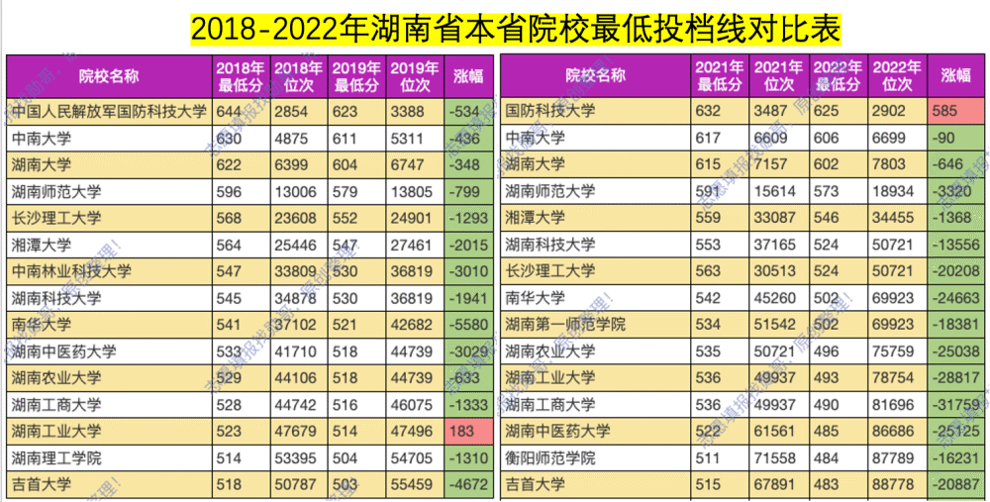Select the rank cell 67891
Image resolution: width=990 pixels, height=502 pixels.
pyautogui.click(x=778, y=484)
